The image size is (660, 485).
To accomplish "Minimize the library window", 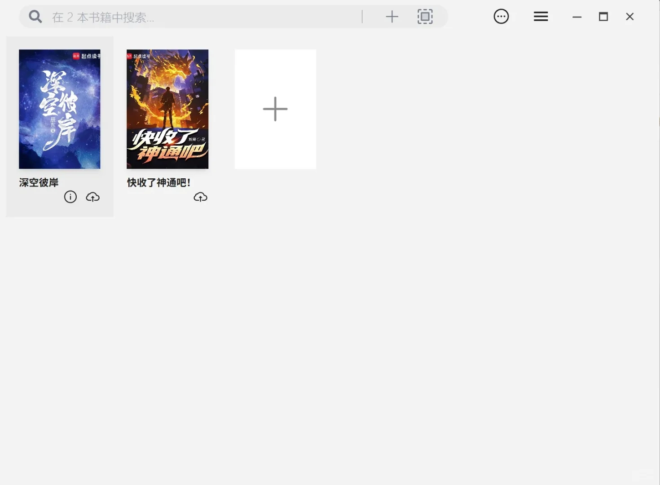I will click(x=577, y=17).
